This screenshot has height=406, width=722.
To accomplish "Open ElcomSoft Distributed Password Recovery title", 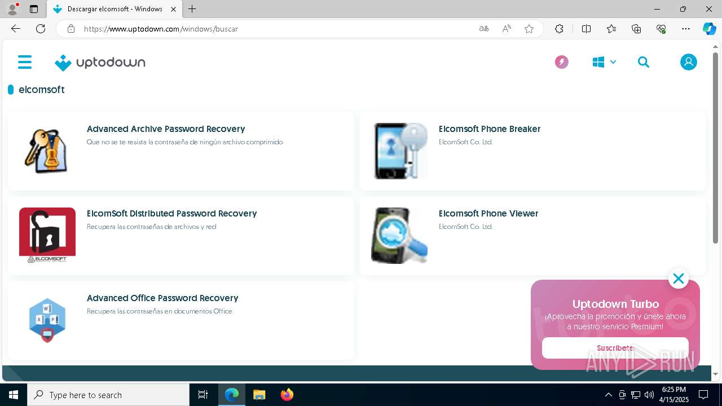I will (171, 213).
